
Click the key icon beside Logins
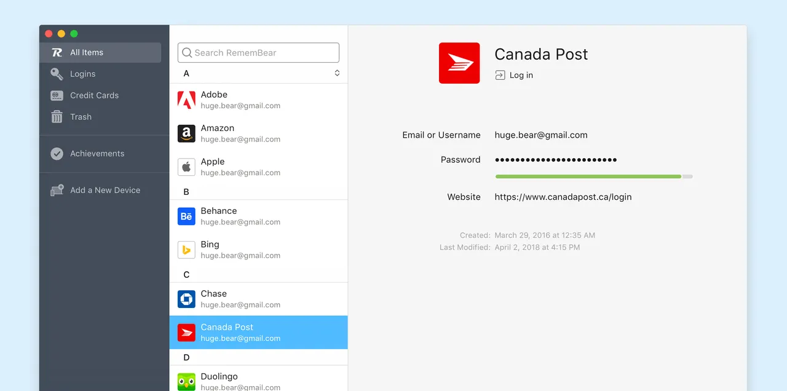pyautogui.click(x=57, y=74)
